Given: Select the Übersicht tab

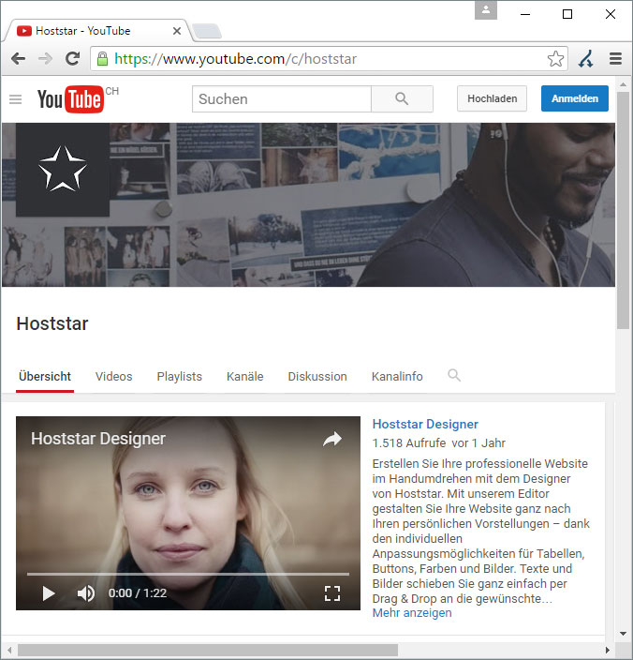Looking at the screenshot, I should [x=45, y=376].
